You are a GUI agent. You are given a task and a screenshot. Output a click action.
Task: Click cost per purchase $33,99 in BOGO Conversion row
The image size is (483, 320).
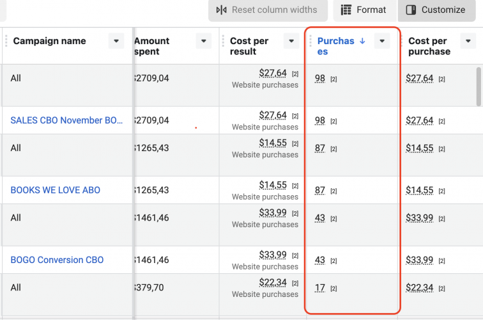[x=420, y=260]
